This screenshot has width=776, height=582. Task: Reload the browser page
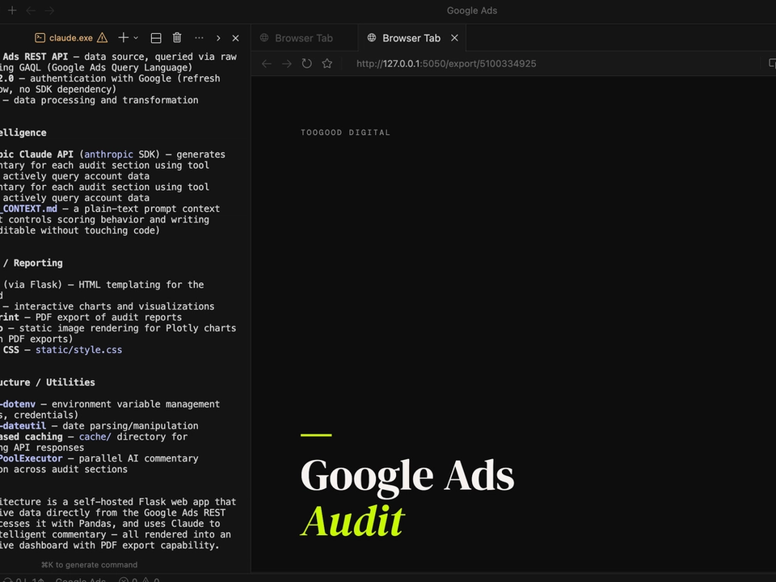click(307, 63)
